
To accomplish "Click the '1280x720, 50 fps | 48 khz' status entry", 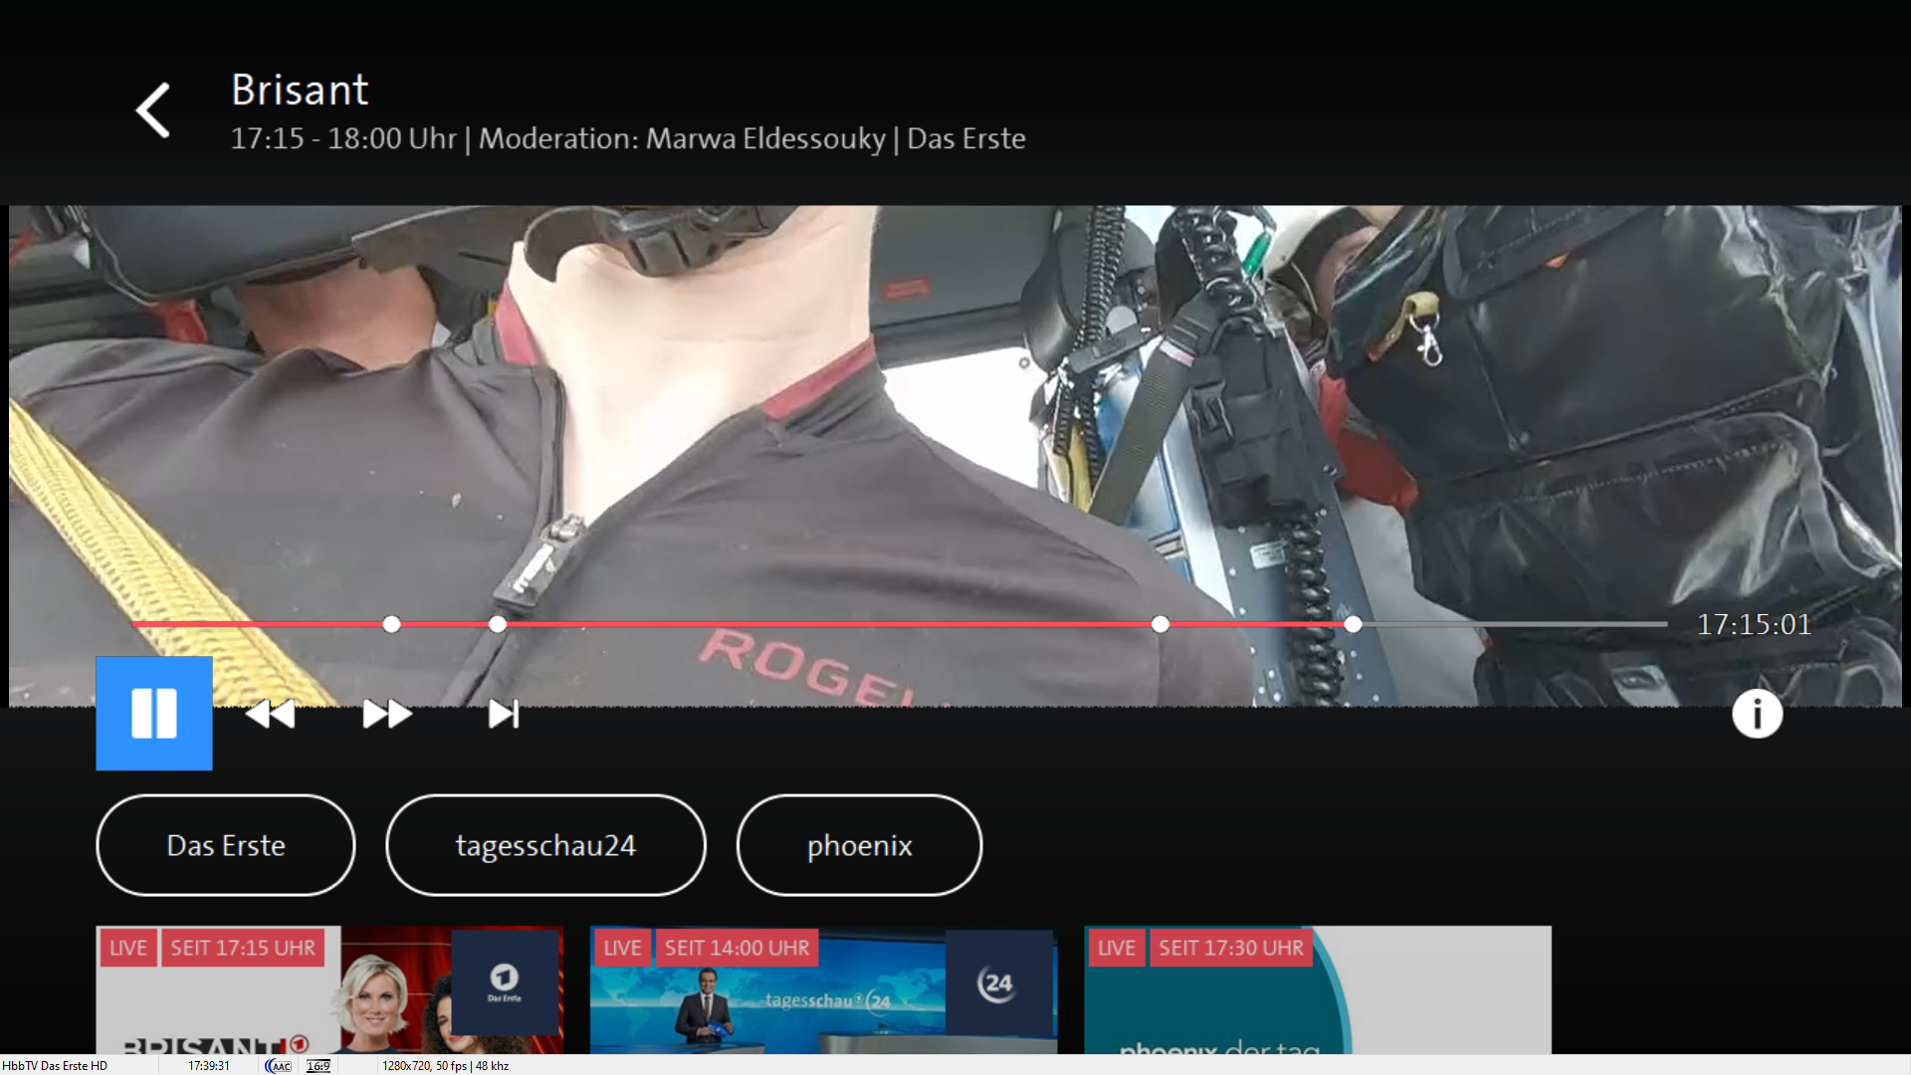I will pos(446,1065).
